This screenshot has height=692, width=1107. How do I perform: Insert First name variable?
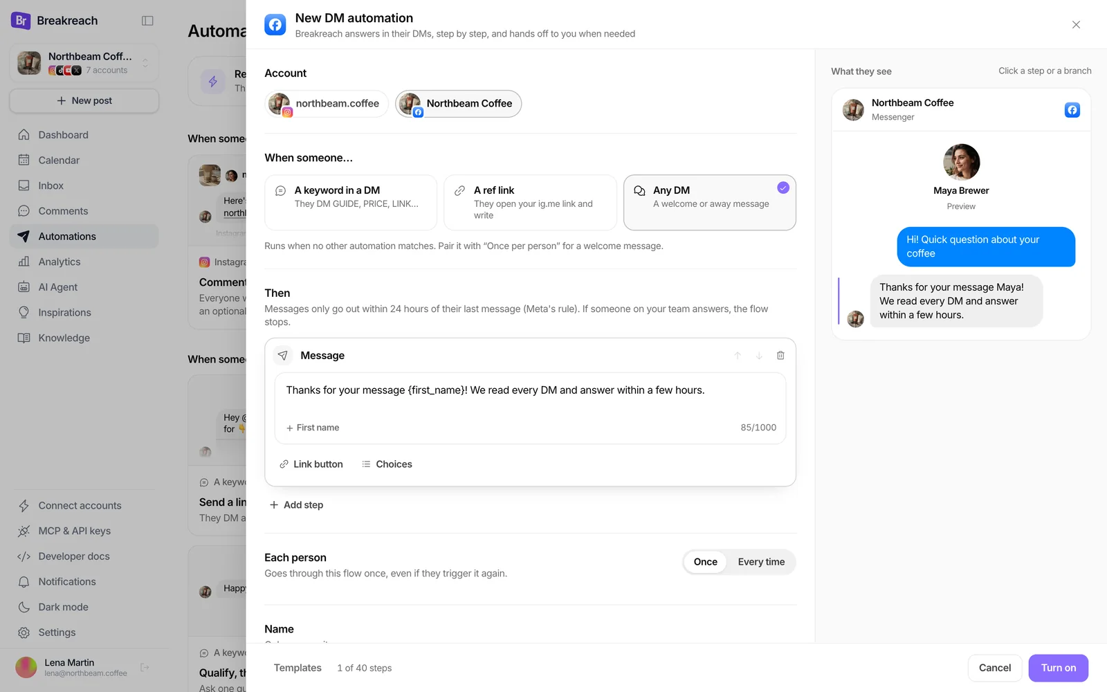coord(313,428)
